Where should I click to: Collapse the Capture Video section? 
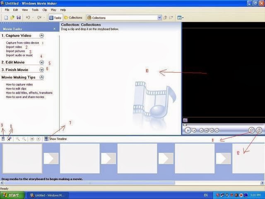[41, 36]
